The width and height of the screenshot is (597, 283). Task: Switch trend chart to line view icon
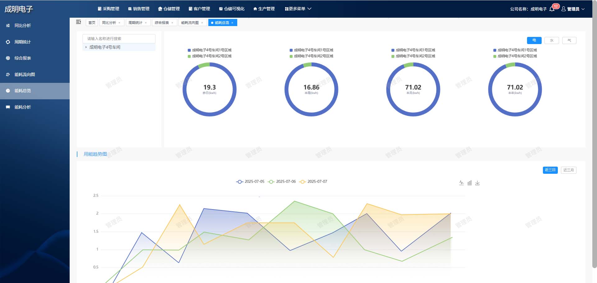point(461,183)
